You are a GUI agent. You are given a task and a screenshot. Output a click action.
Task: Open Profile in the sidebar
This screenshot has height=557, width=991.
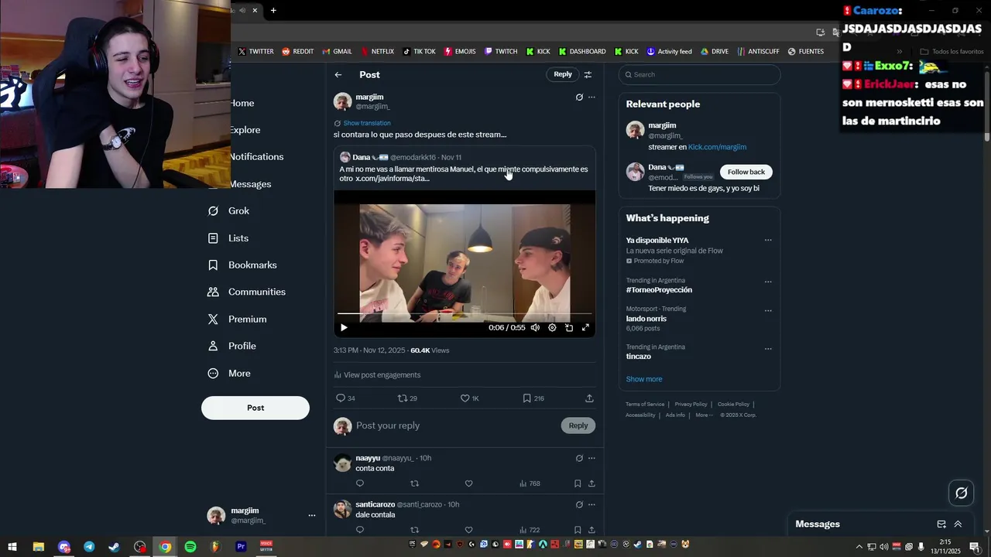pos(231,347)
